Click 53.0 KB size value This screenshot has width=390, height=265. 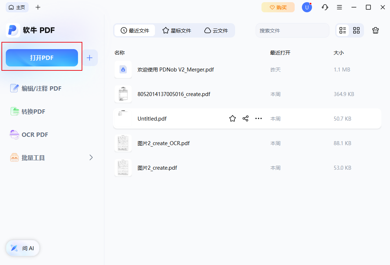pyautogui.click(x=342, y=168)
